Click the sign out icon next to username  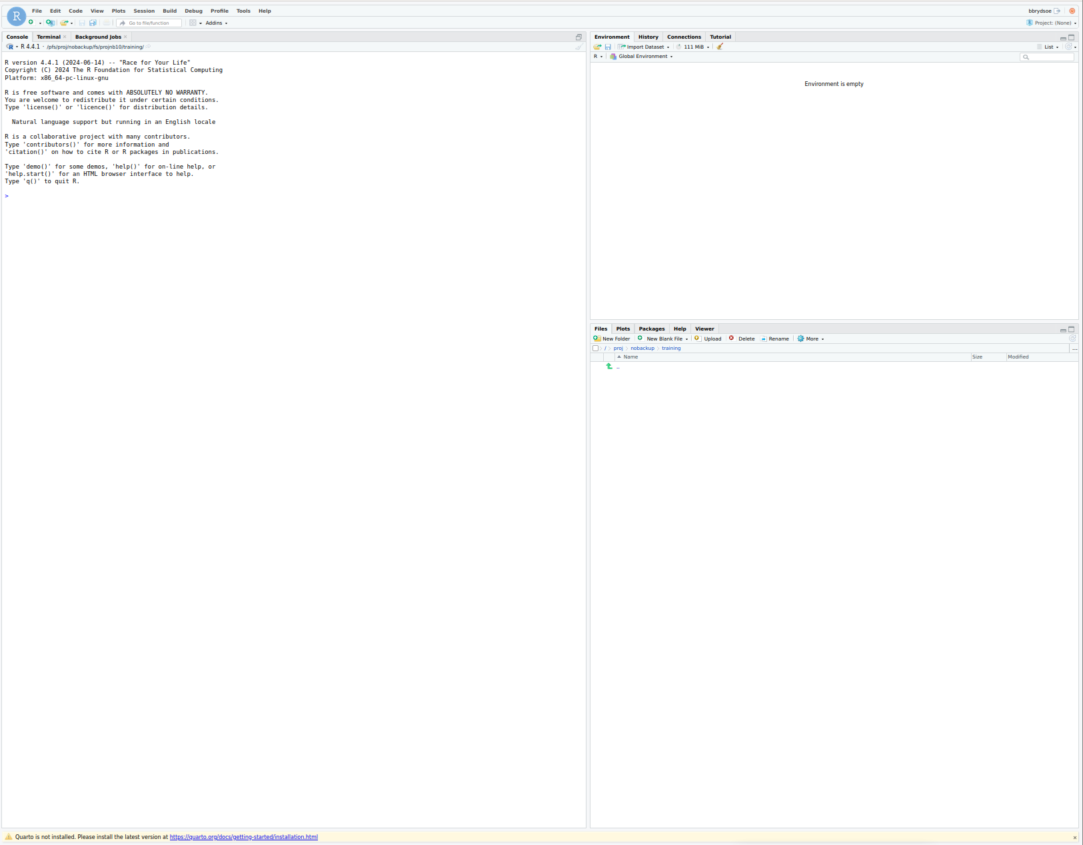(x=1057, y=11)
